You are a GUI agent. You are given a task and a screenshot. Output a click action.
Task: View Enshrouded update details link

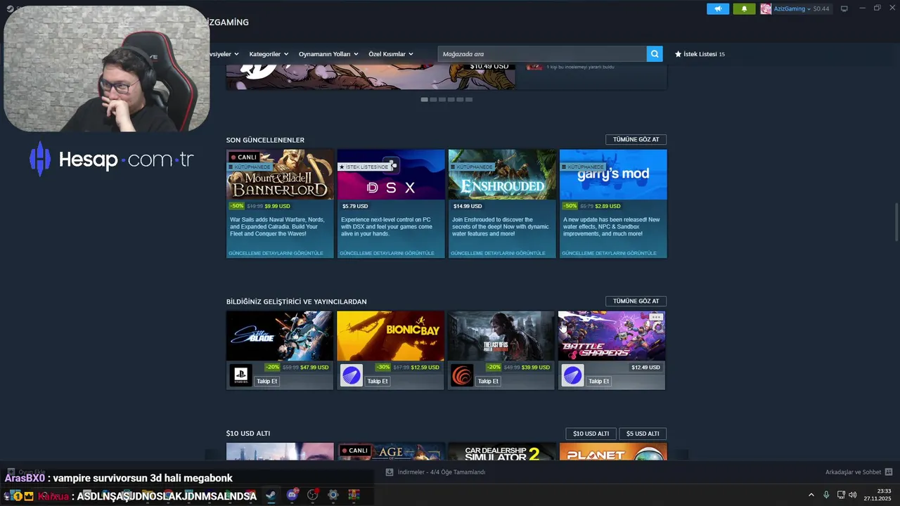tap(498, 253)
